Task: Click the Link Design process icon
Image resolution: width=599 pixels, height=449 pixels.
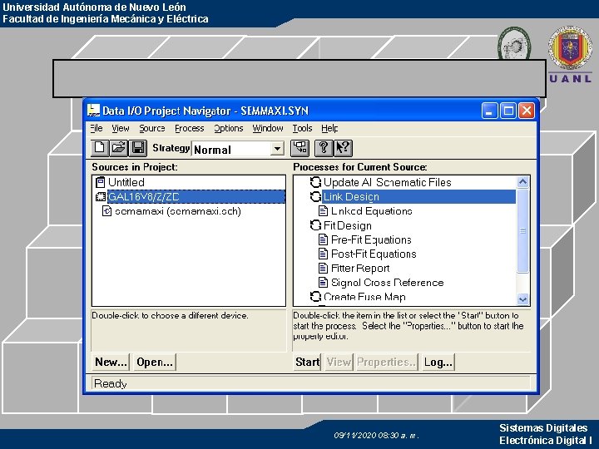Action: point(315,197)
